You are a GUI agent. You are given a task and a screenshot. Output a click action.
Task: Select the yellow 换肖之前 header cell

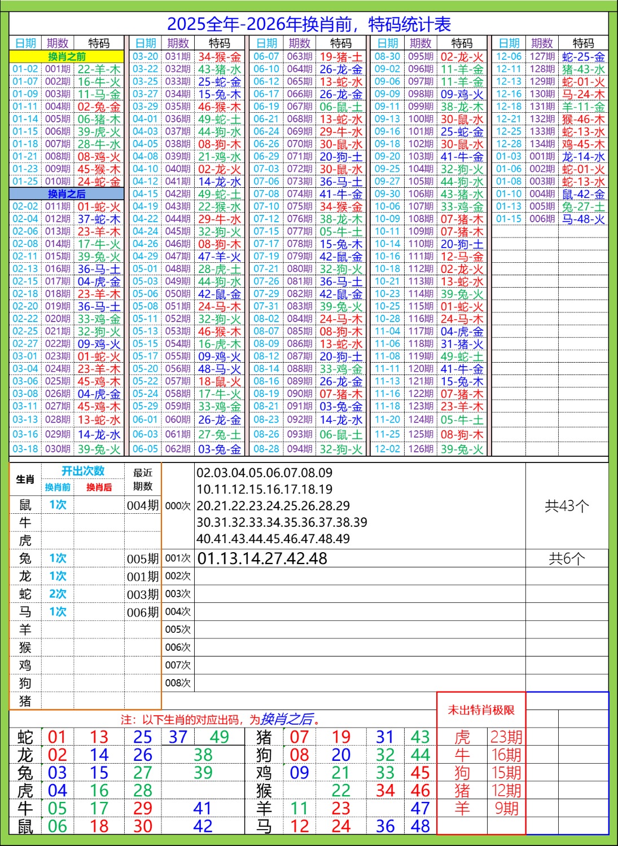(x=67, y=56)
